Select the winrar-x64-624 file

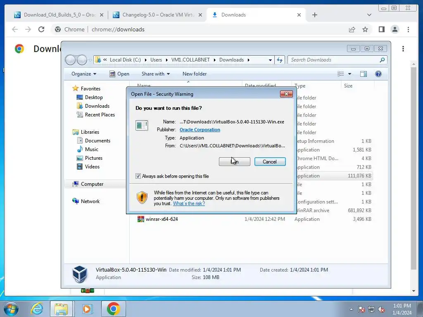[162, 219]
